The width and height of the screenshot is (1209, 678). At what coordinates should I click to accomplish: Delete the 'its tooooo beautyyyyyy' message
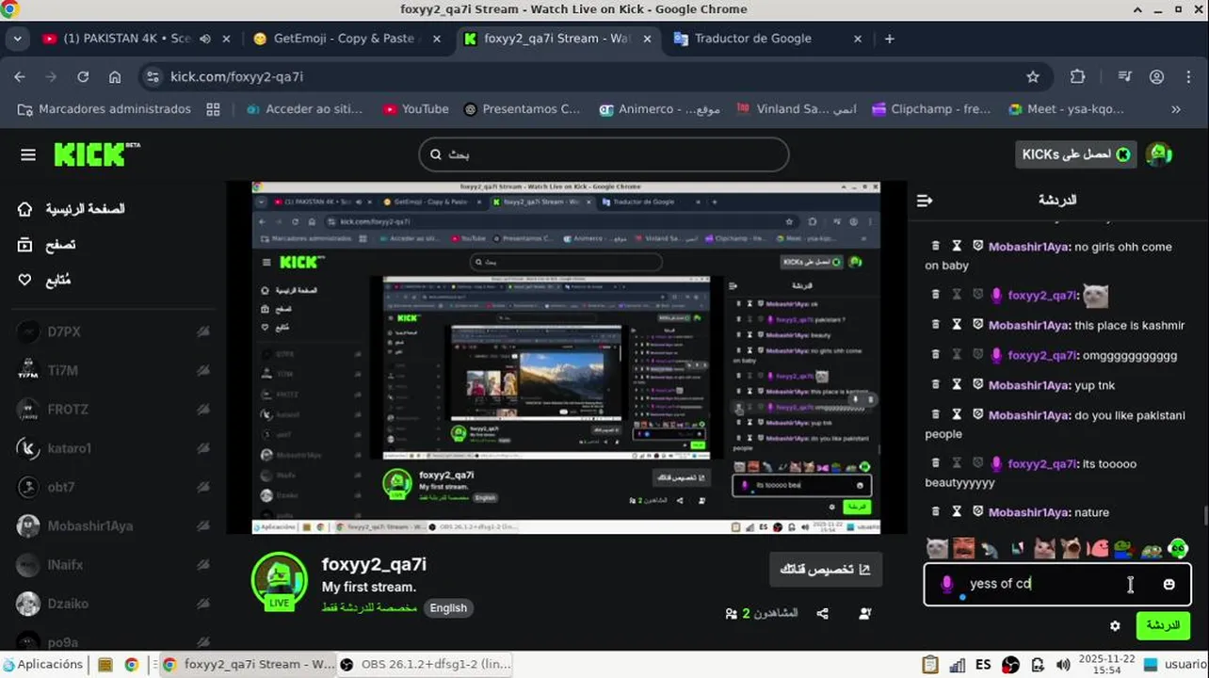pos(935,463)
